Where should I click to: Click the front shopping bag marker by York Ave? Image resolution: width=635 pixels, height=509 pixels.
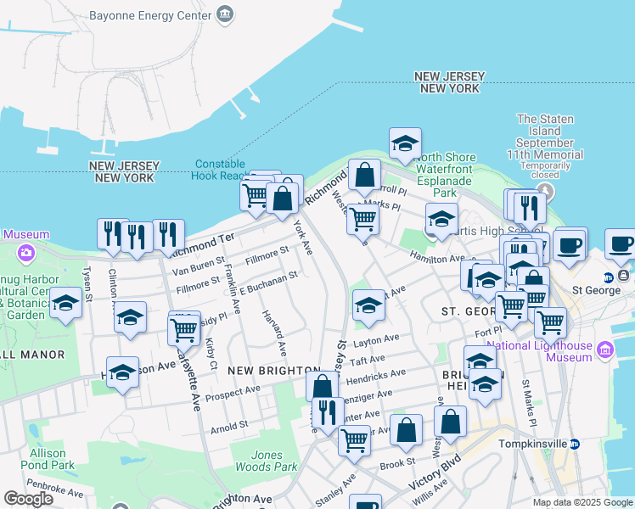(x=282, y=199)
